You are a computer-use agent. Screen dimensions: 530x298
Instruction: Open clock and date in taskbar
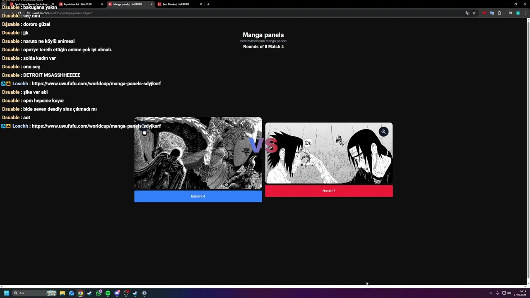pos(520,293)
